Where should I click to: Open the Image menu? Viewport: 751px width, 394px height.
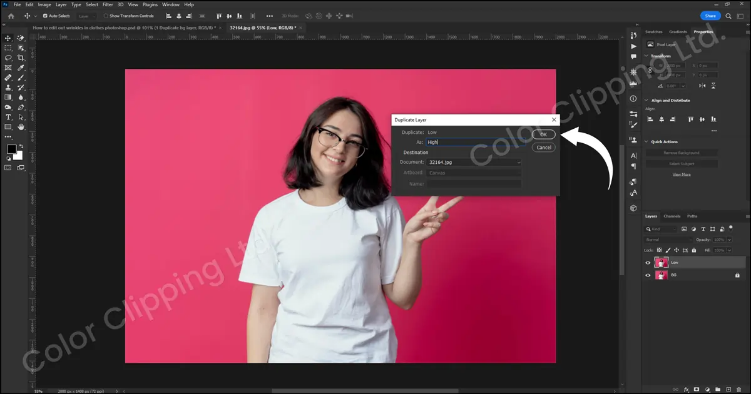(43, 4)
